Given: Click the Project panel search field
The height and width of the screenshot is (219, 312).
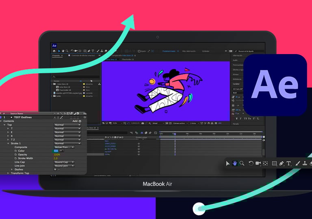Looking at the screenshot, I should coord(76,77).
